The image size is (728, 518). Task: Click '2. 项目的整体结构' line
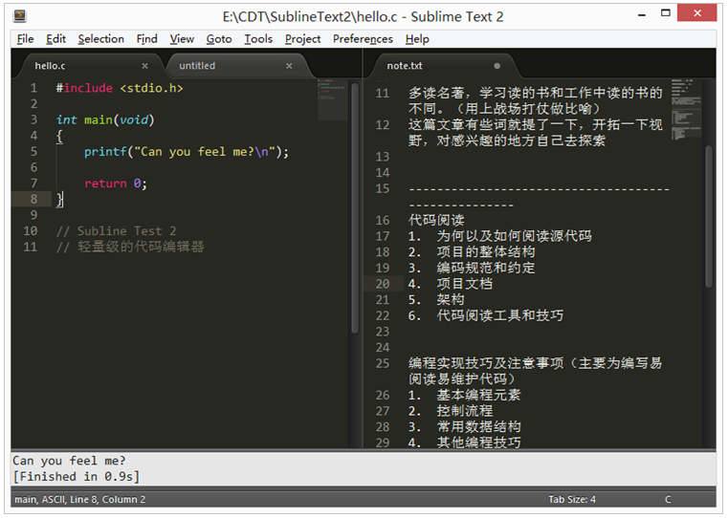[472, 251]
